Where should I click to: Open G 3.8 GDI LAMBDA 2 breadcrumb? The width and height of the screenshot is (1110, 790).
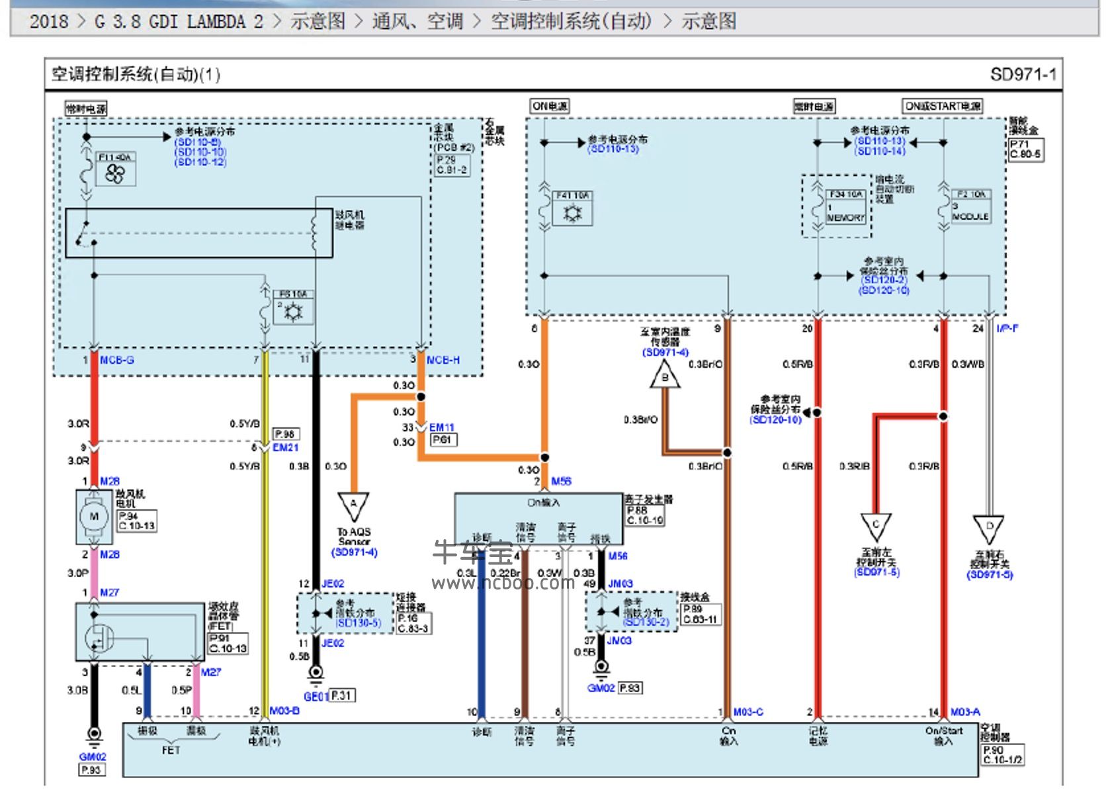(179, 21)
